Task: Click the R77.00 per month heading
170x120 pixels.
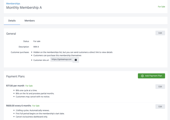Action: (15, 86)
